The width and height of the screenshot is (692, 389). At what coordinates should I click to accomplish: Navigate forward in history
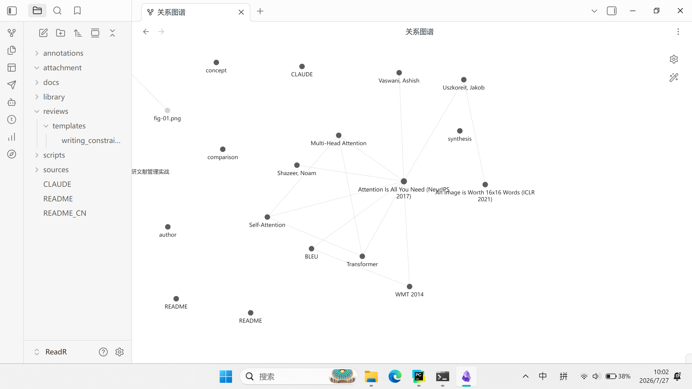coord(161,32)
